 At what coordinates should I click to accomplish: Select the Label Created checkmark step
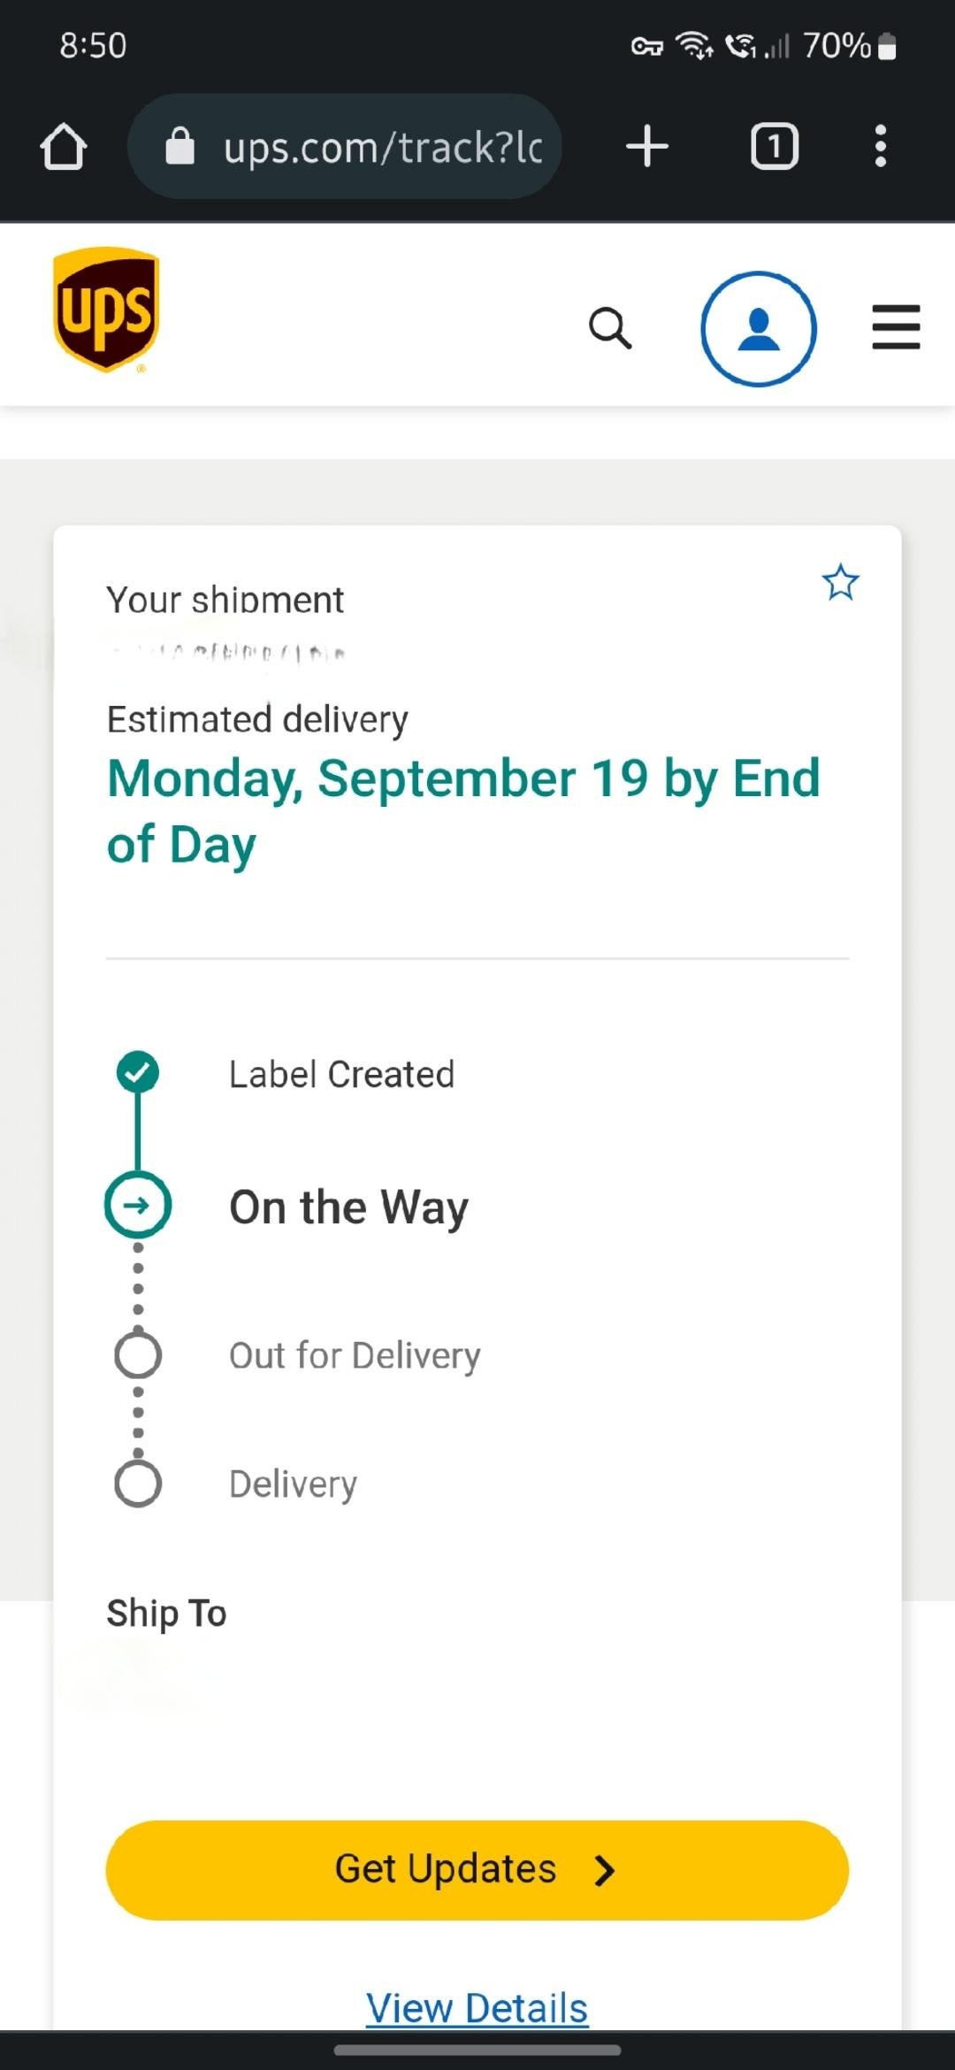click(138, 1072)
